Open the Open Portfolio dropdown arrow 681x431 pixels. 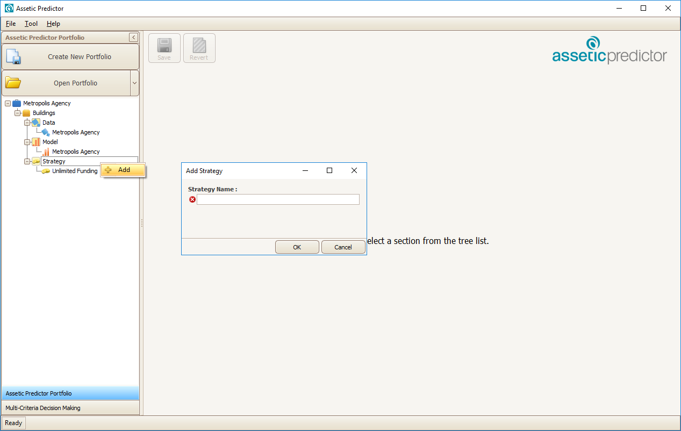(134, 83)
